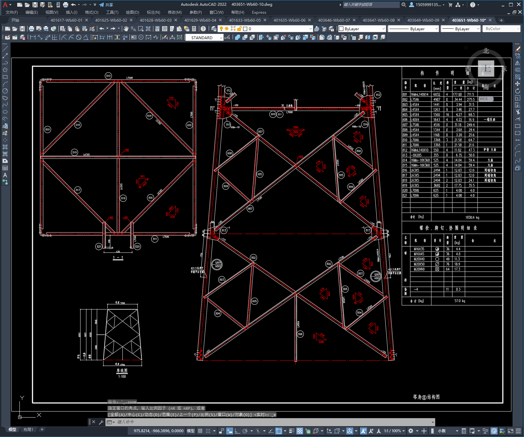Image resolution: width=524 pixels, height=437 pixels.
Task: Select the Pan hand tool
Action: coord(126,29)
